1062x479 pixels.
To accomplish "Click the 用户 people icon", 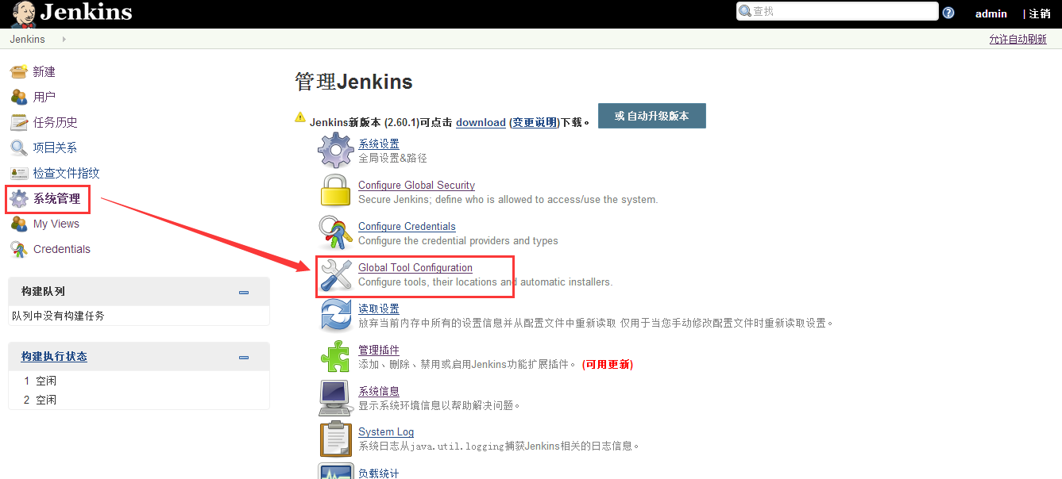I will coord(19,98).
